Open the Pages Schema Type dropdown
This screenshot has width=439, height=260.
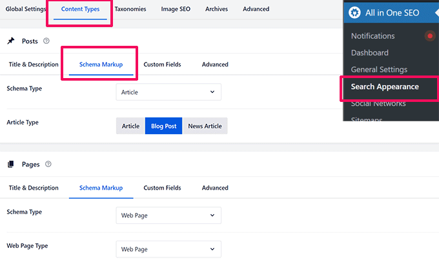168,215
